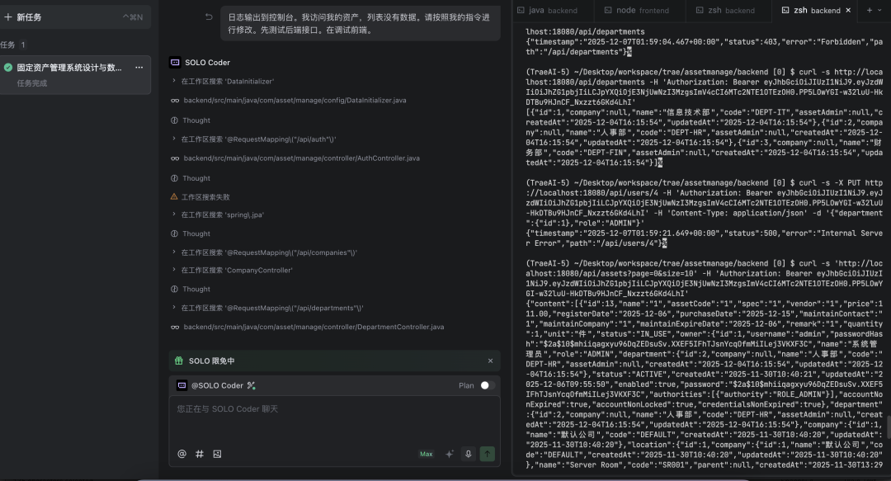Screen dimensions: 891x481
Task: Click the terminal scrollbar thumb
Action: tap(889, 427)
